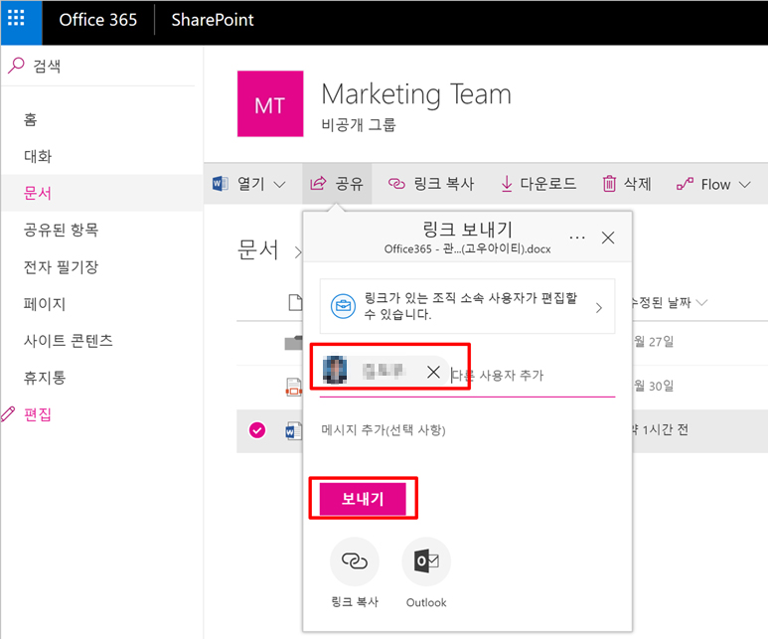Open 공유된 항목 navigation item
The width and height of the screenshot is (768, 639).
click(x=62, y=230)
